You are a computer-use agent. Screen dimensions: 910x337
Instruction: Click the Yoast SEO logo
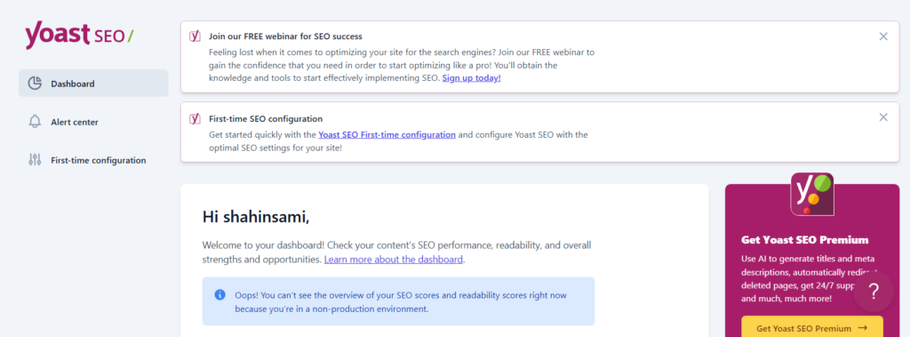[79, 35]
